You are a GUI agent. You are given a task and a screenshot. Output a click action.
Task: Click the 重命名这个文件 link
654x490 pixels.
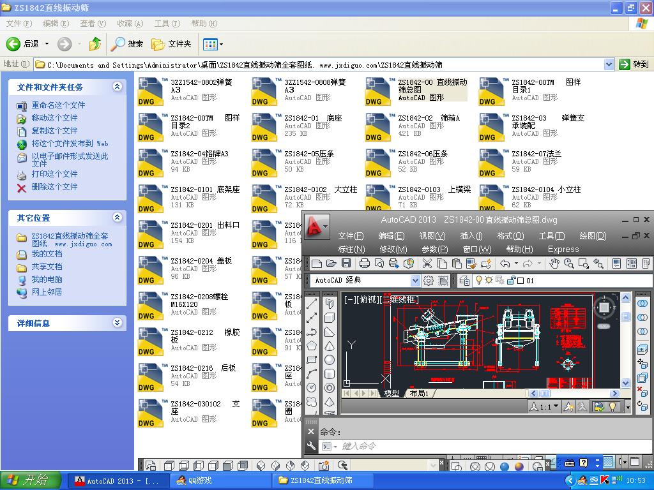point(58,105)
